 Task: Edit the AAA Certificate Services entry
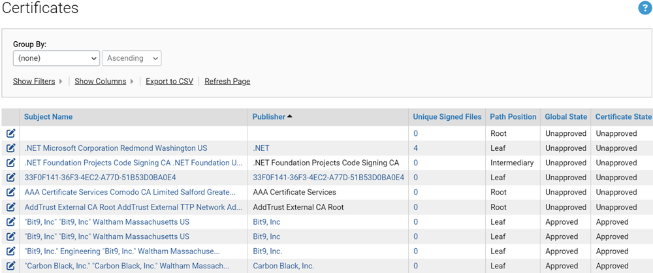[x=11, y=192]
